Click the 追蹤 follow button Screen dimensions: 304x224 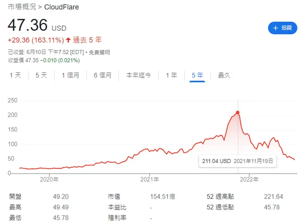[283, 28]
